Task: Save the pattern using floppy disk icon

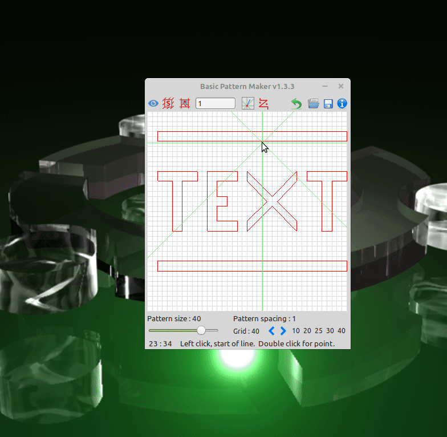Action: tap(328, 104)
